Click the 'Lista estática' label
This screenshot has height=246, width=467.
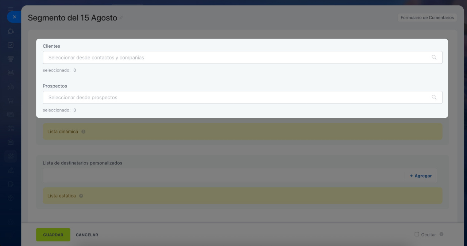click(x=62, y=196)
